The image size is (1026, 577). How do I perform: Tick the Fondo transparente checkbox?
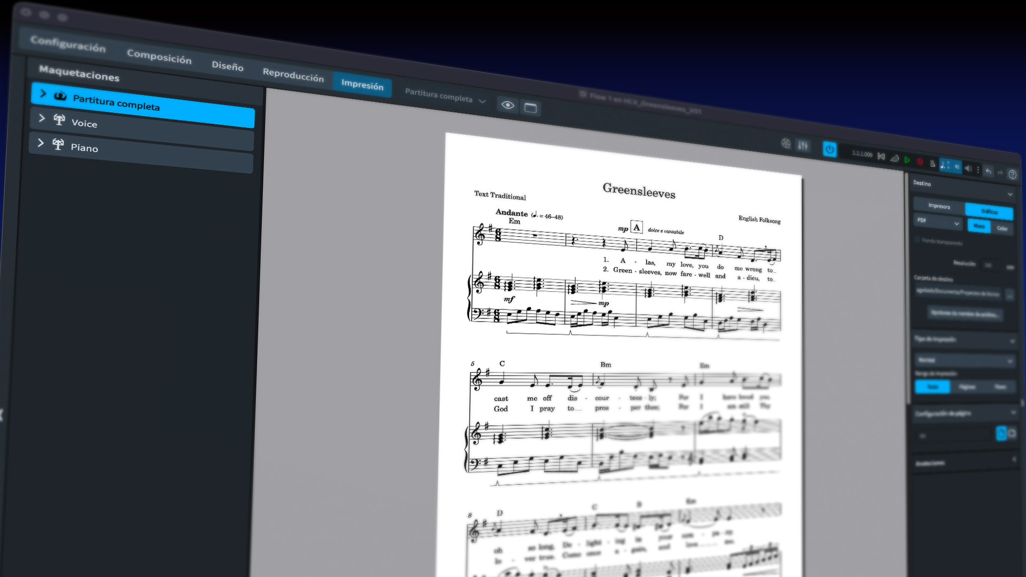tap(918, 240)
